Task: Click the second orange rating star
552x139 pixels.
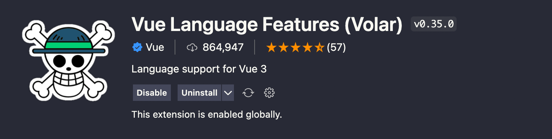Action: [283, 47]
